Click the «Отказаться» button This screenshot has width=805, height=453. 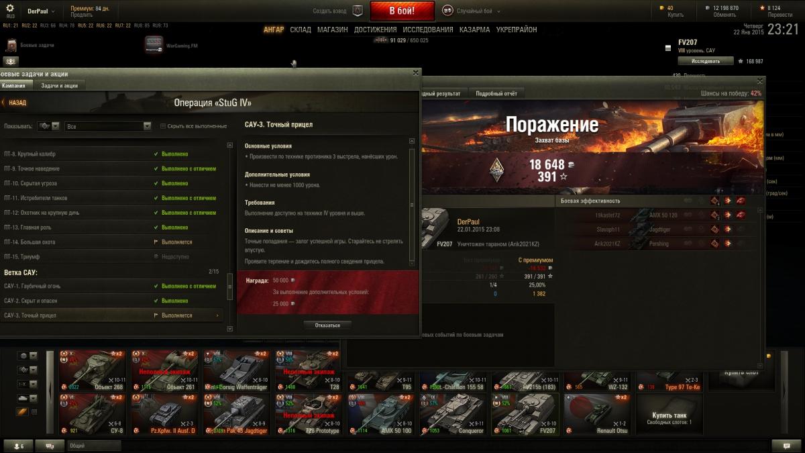click(327, 325)
